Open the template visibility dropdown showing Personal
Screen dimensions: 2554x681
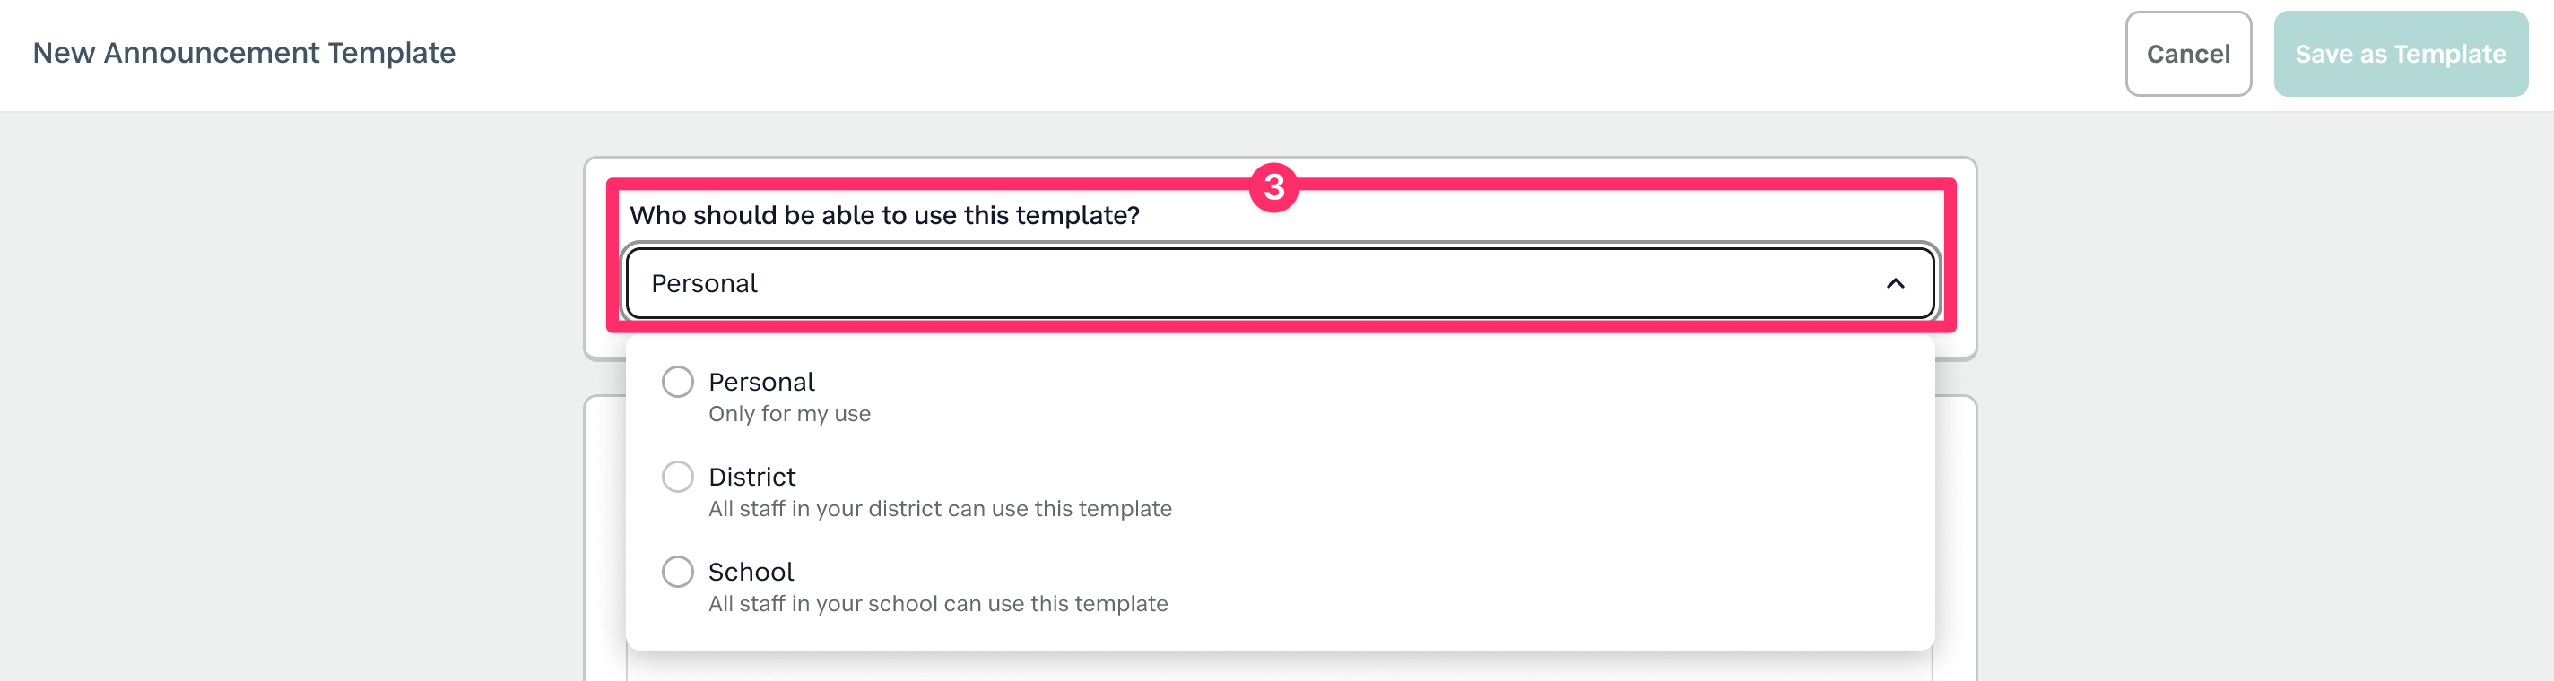click(1279, 284)
